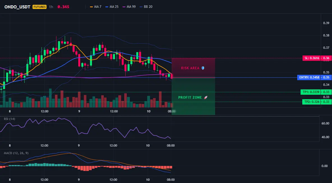Viewport: 332px width, 183px height.
Task: Click the FUTURES badge
Action: [39, 7]
